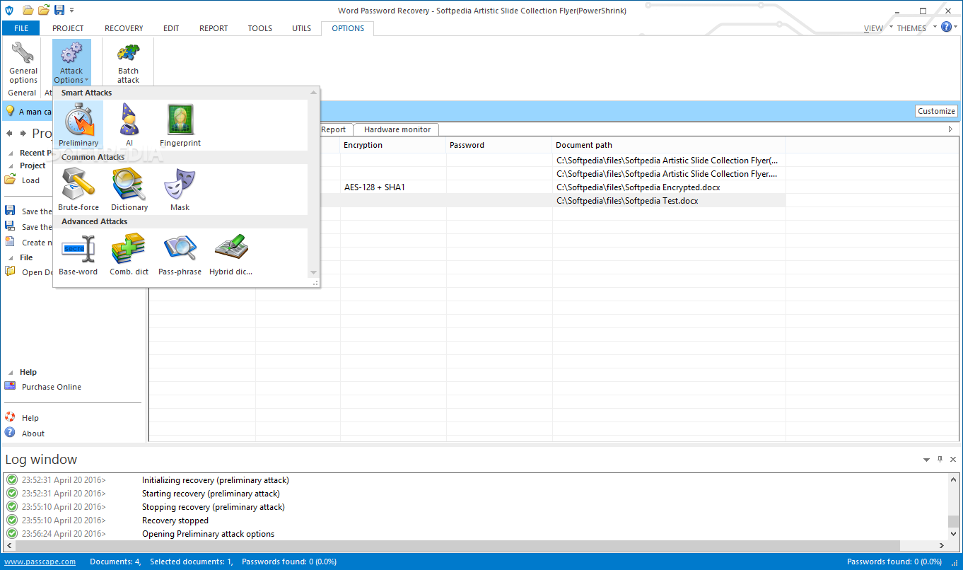Click the Batch attack ribbon button

tap(129, 62)
